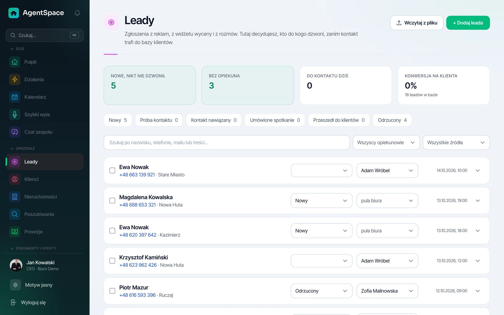Click the pink target icon beside Leady heading

pos(111,22)
